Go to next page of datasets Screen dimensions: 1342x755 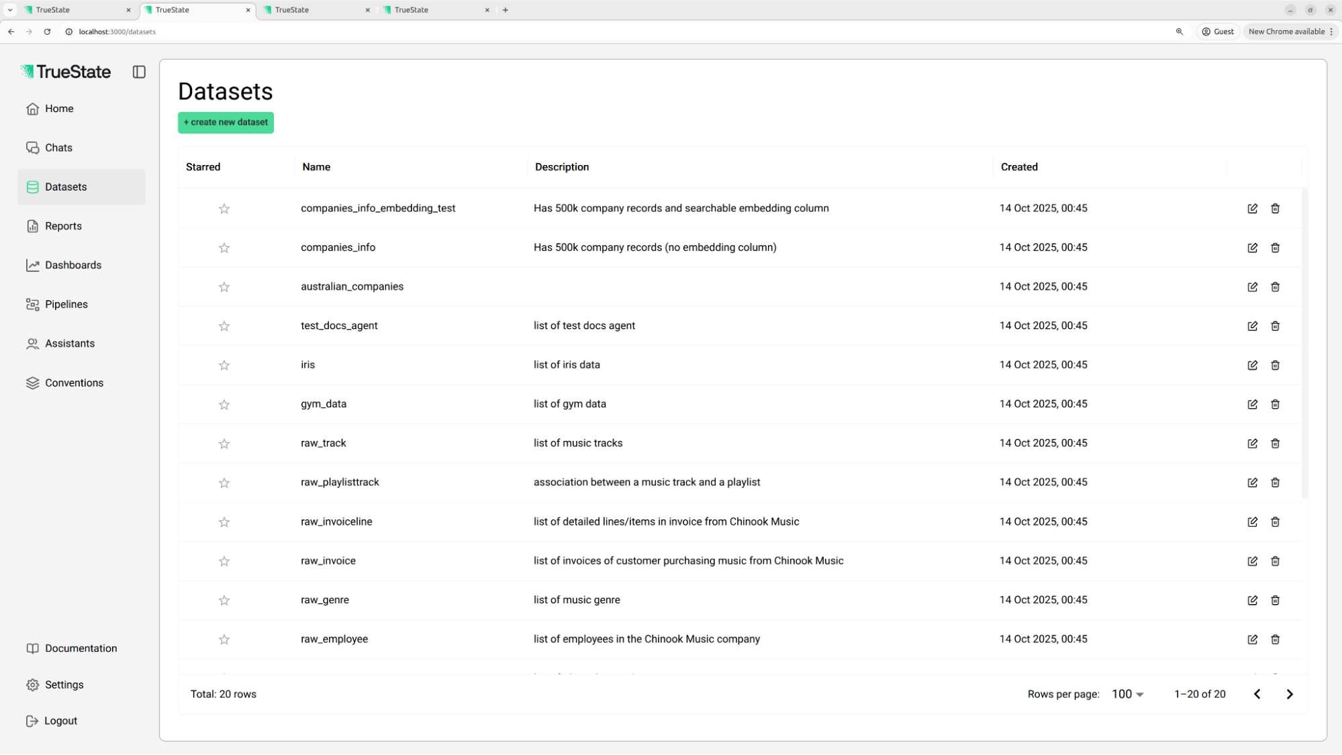[x=1289, y=694]
